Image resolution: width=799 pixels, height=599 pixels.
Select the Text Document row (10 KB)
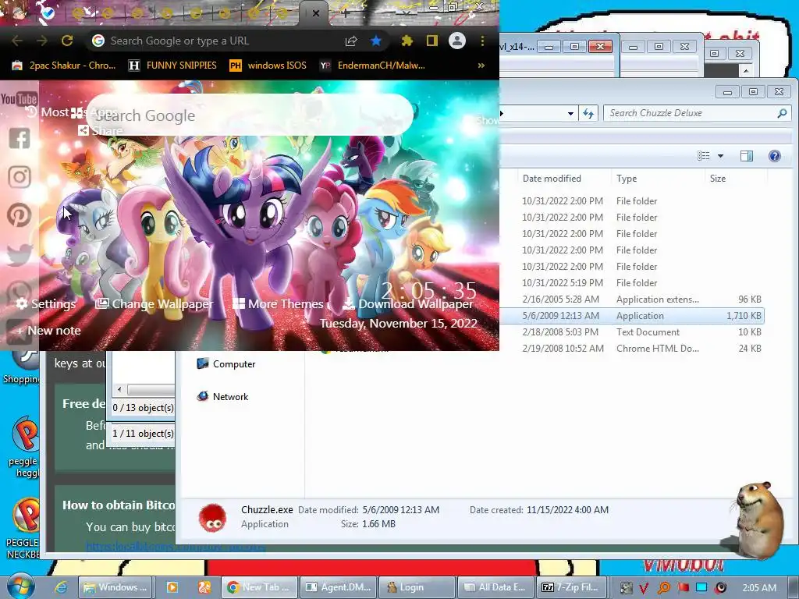coord(632,331)
